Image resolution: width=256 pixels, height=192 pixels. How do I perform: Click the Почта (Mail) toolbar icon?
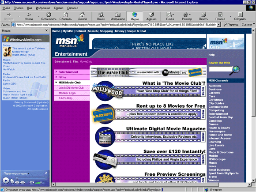pos(169,15)
